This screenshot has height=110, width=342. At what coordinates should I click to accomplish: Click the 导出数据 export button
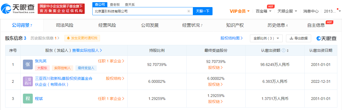(x=298, y=38)
